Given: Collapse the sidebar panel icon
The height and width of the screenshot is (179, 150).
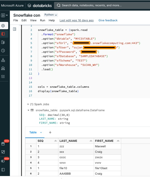Looking at the screenshot, I should [x=3, y=170].
